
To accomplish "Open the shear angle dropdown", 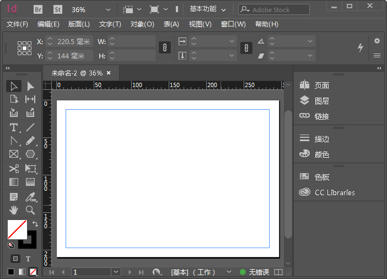I will pos(310,56).
